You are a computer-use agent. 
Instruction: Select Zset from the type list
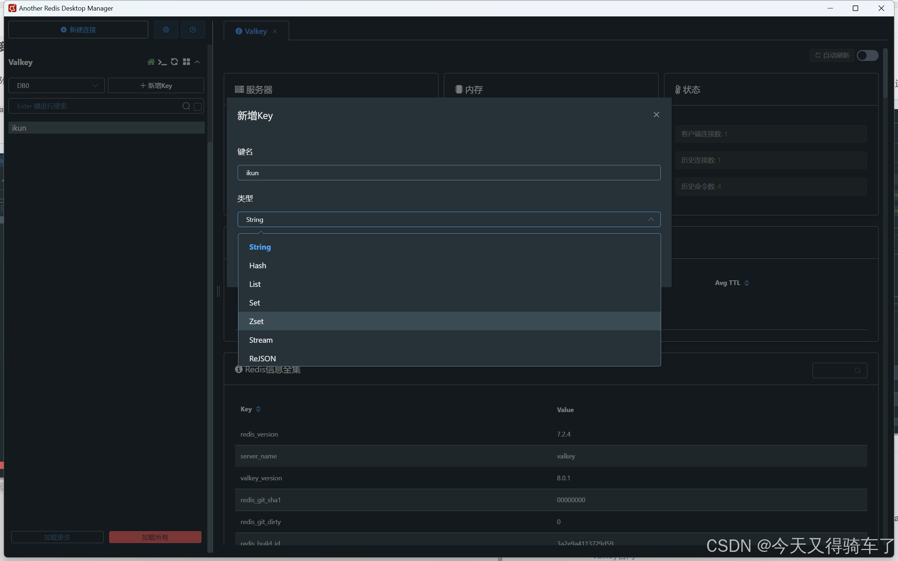256,321
